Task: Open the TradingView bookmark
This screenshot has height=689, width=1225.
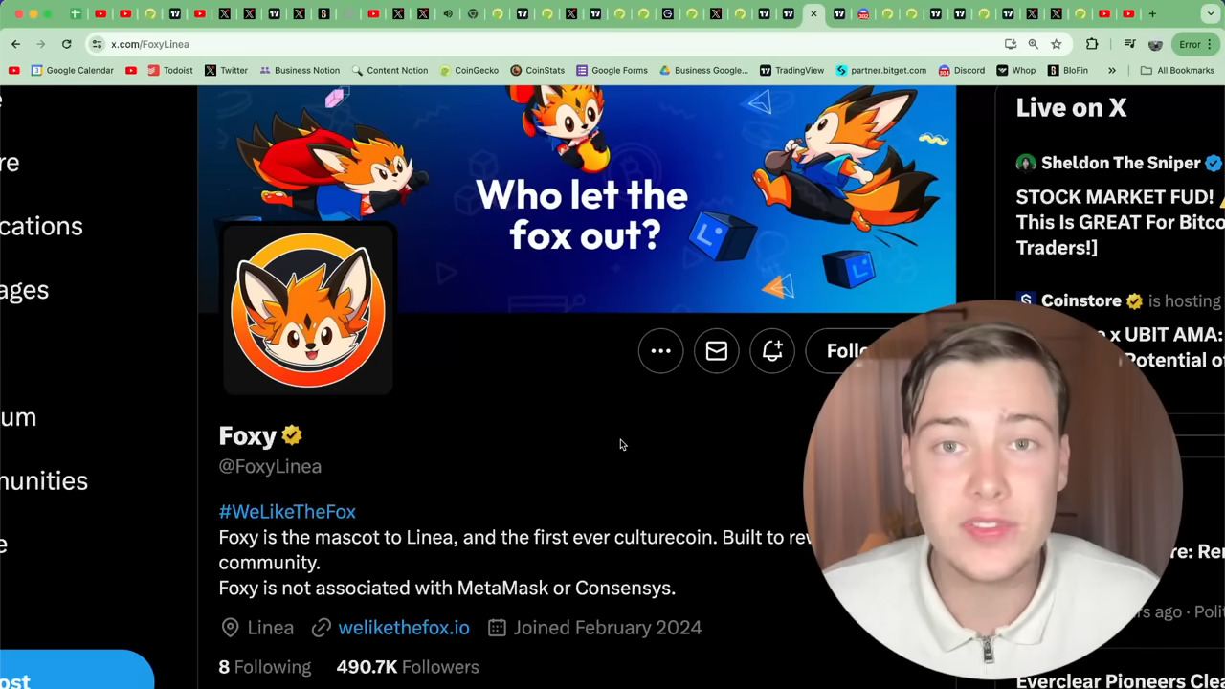Action: pos(791,70)
